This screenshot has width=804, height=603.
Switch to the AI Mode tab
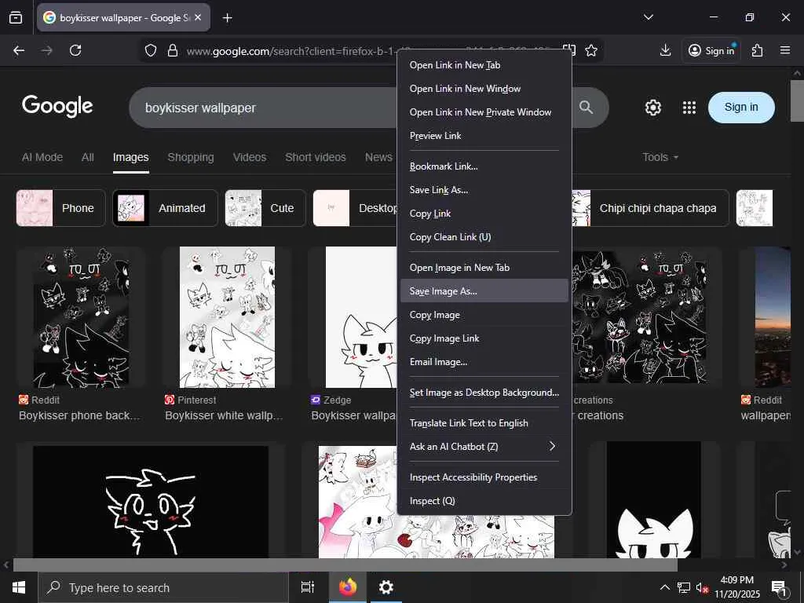tap(42, 157)
